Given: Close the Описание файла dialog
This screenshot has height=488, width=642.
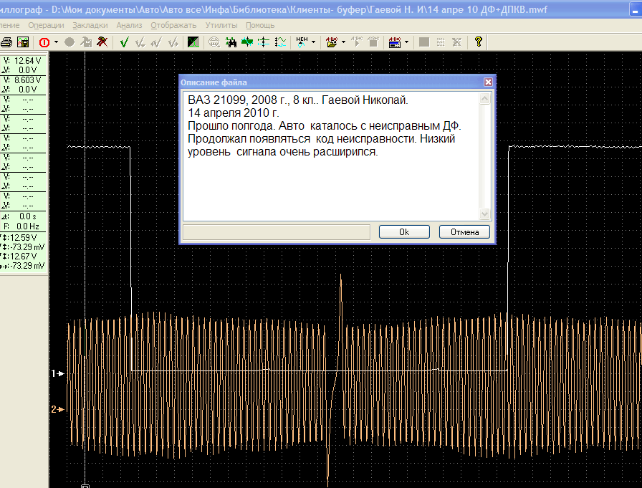Looking at the screenshot, I should pos(488,82).
